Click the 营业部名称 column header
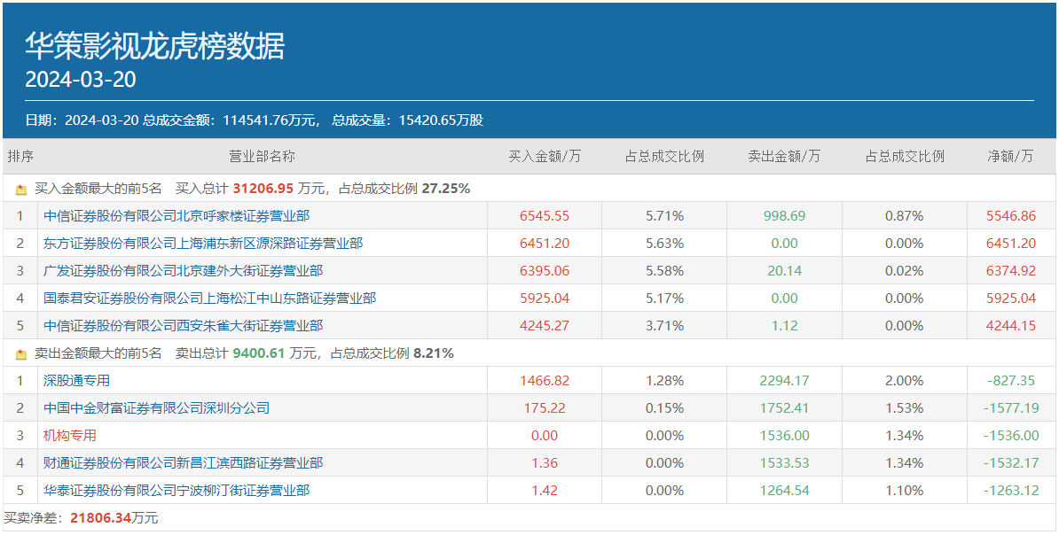 pyautogui.click(x=262, y=157)
